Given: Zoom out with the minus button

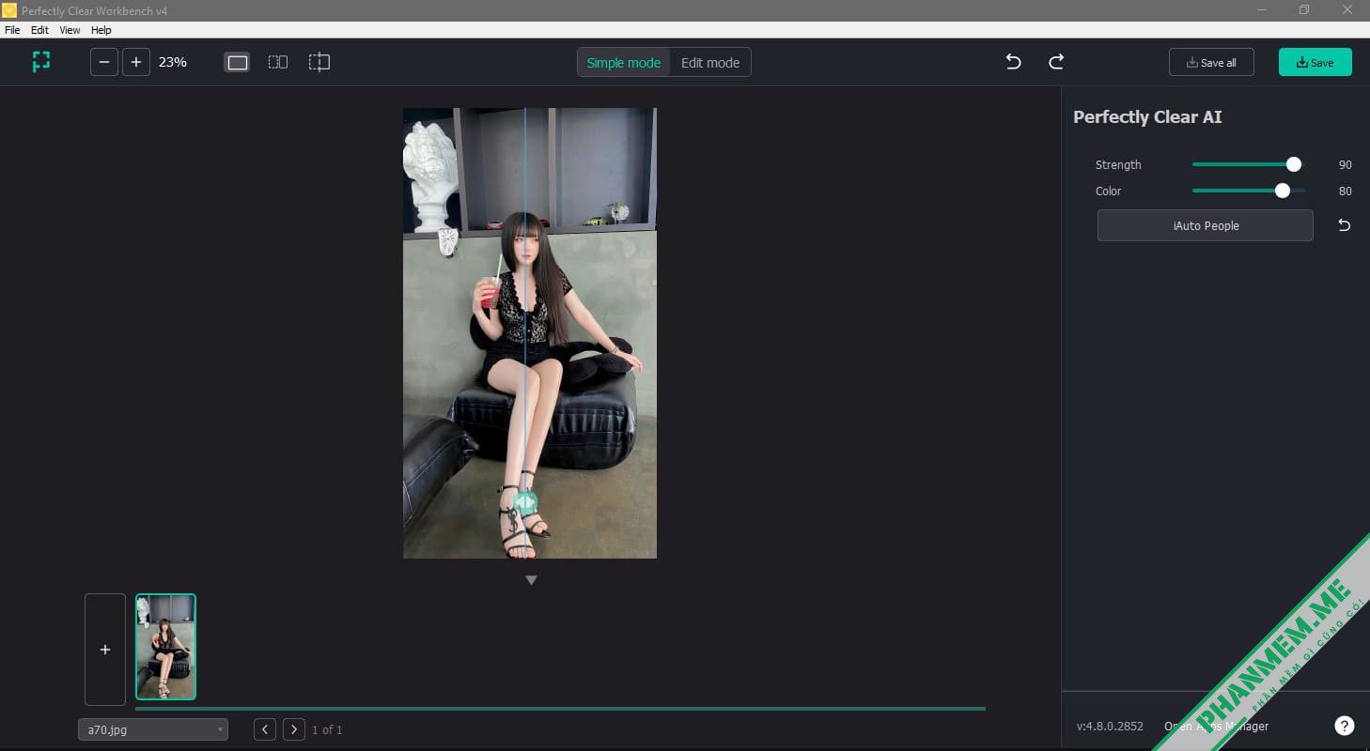Looking at the screenshot, I should [x=104, y=62].
